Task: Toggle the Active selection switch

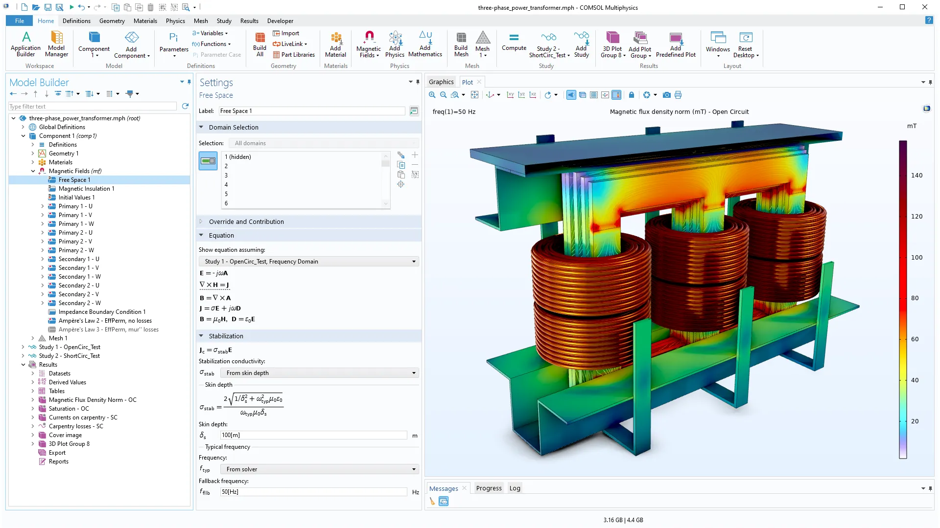Action: point(208,161)
